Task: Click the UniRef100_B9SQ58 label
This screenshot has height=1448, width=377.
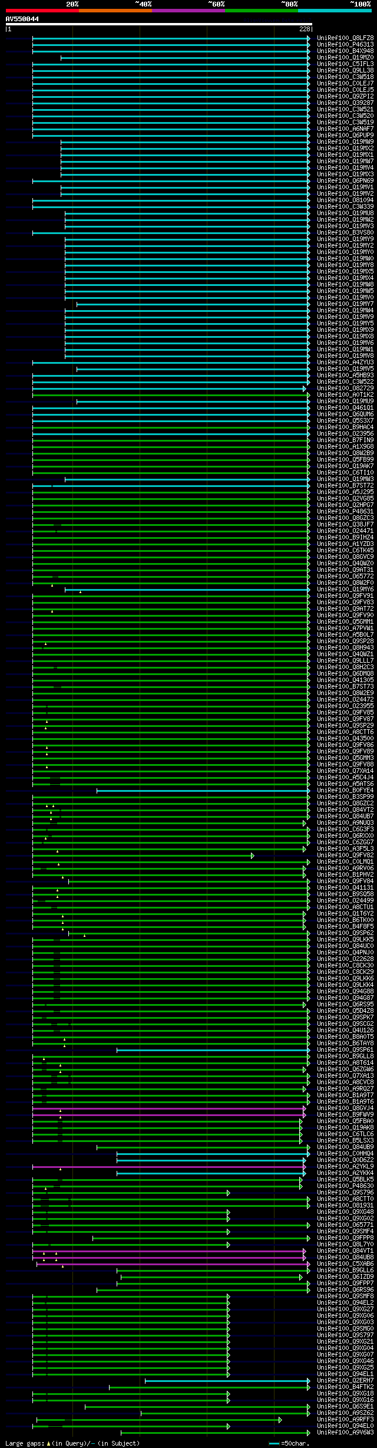Action: (345, 894)
